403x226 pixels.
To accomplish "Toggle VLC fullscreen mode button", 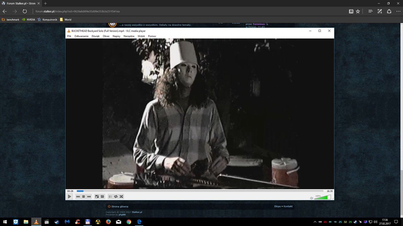I will coord(97,196).
